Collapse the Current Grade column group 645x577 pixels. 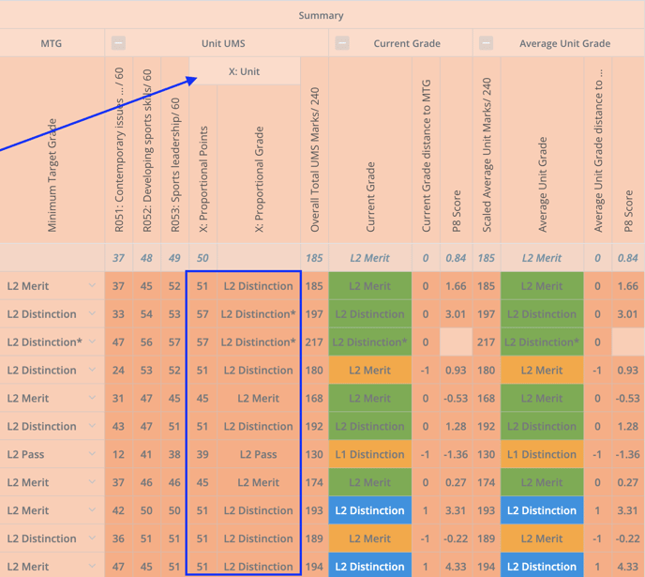pos(342,43)
